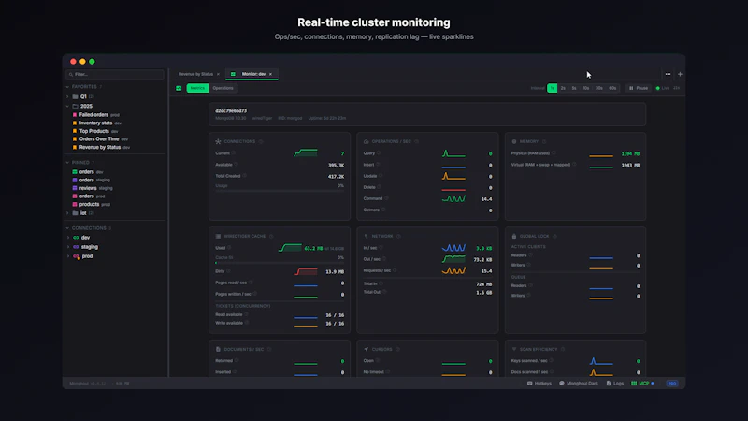This screenshot has width=748, height=421.
Task: Open Hotkeys from the status bar
Action: pyautogui.click(x=539, y=384)
